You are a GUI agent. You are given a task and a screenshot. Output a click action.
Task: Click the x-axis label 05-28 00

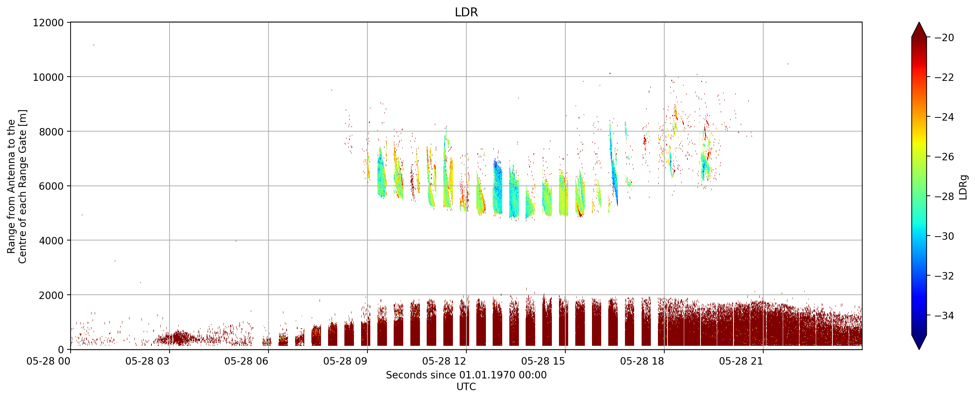coord(49,361)
